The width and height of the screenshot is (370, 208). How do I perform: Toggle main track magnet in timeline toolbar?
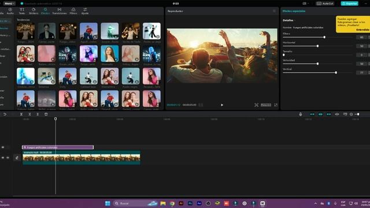(312, 114)
